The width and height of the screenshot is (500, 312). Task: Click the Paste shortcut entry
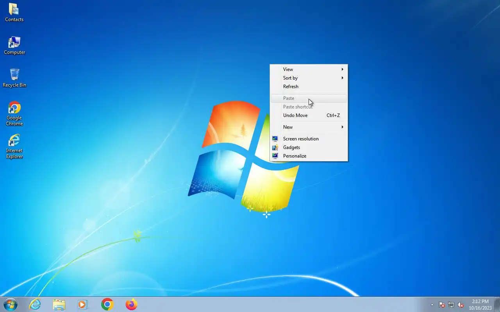[309, 107]
